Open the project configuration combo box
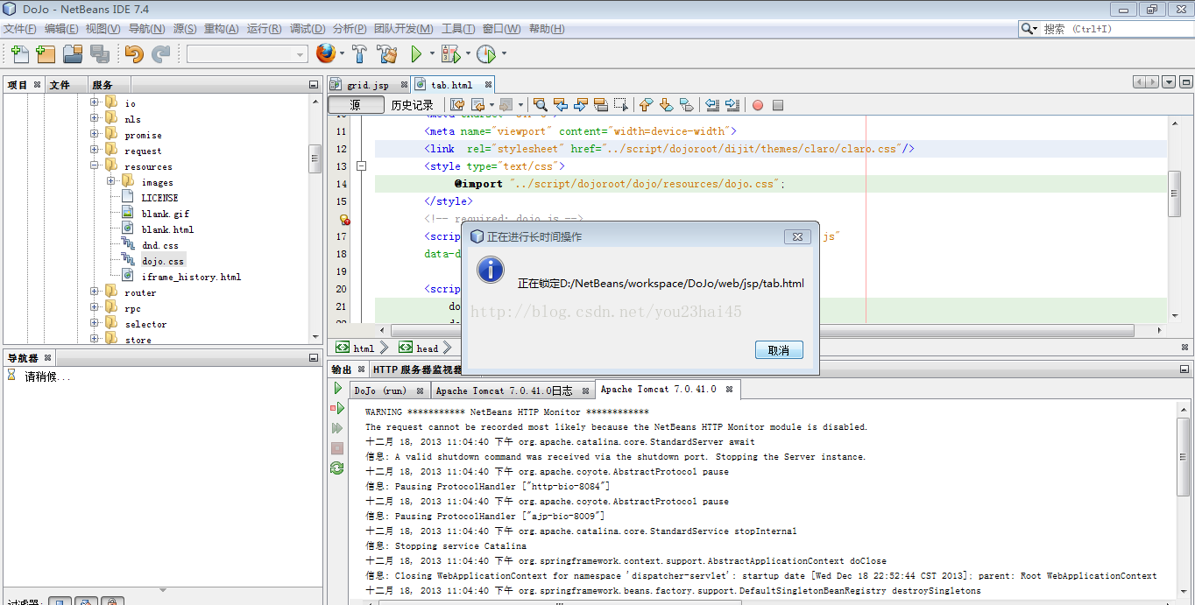1195x605 pixels. point(248,54)
